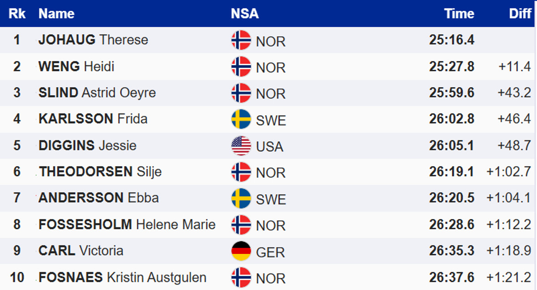Viewport: 537px width, 290px height.
Task: Click the Norway flag beside Kristin Austgulen Fosnaes
Action: 241,277
